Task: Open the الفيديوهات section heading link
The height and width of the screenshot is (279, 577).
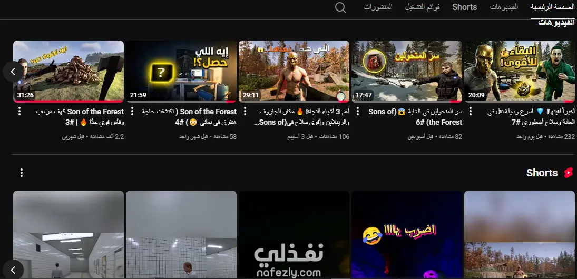Action: coord(556,23)
